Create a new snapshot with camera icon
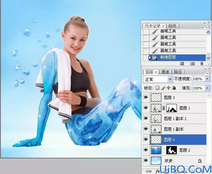The image size is (212, 174). click(192, 63)
